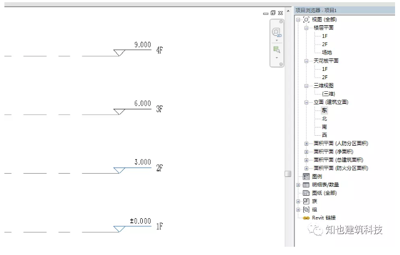Close the elevation view window
The height and width of the screenshot is (255, 400).
280,13
